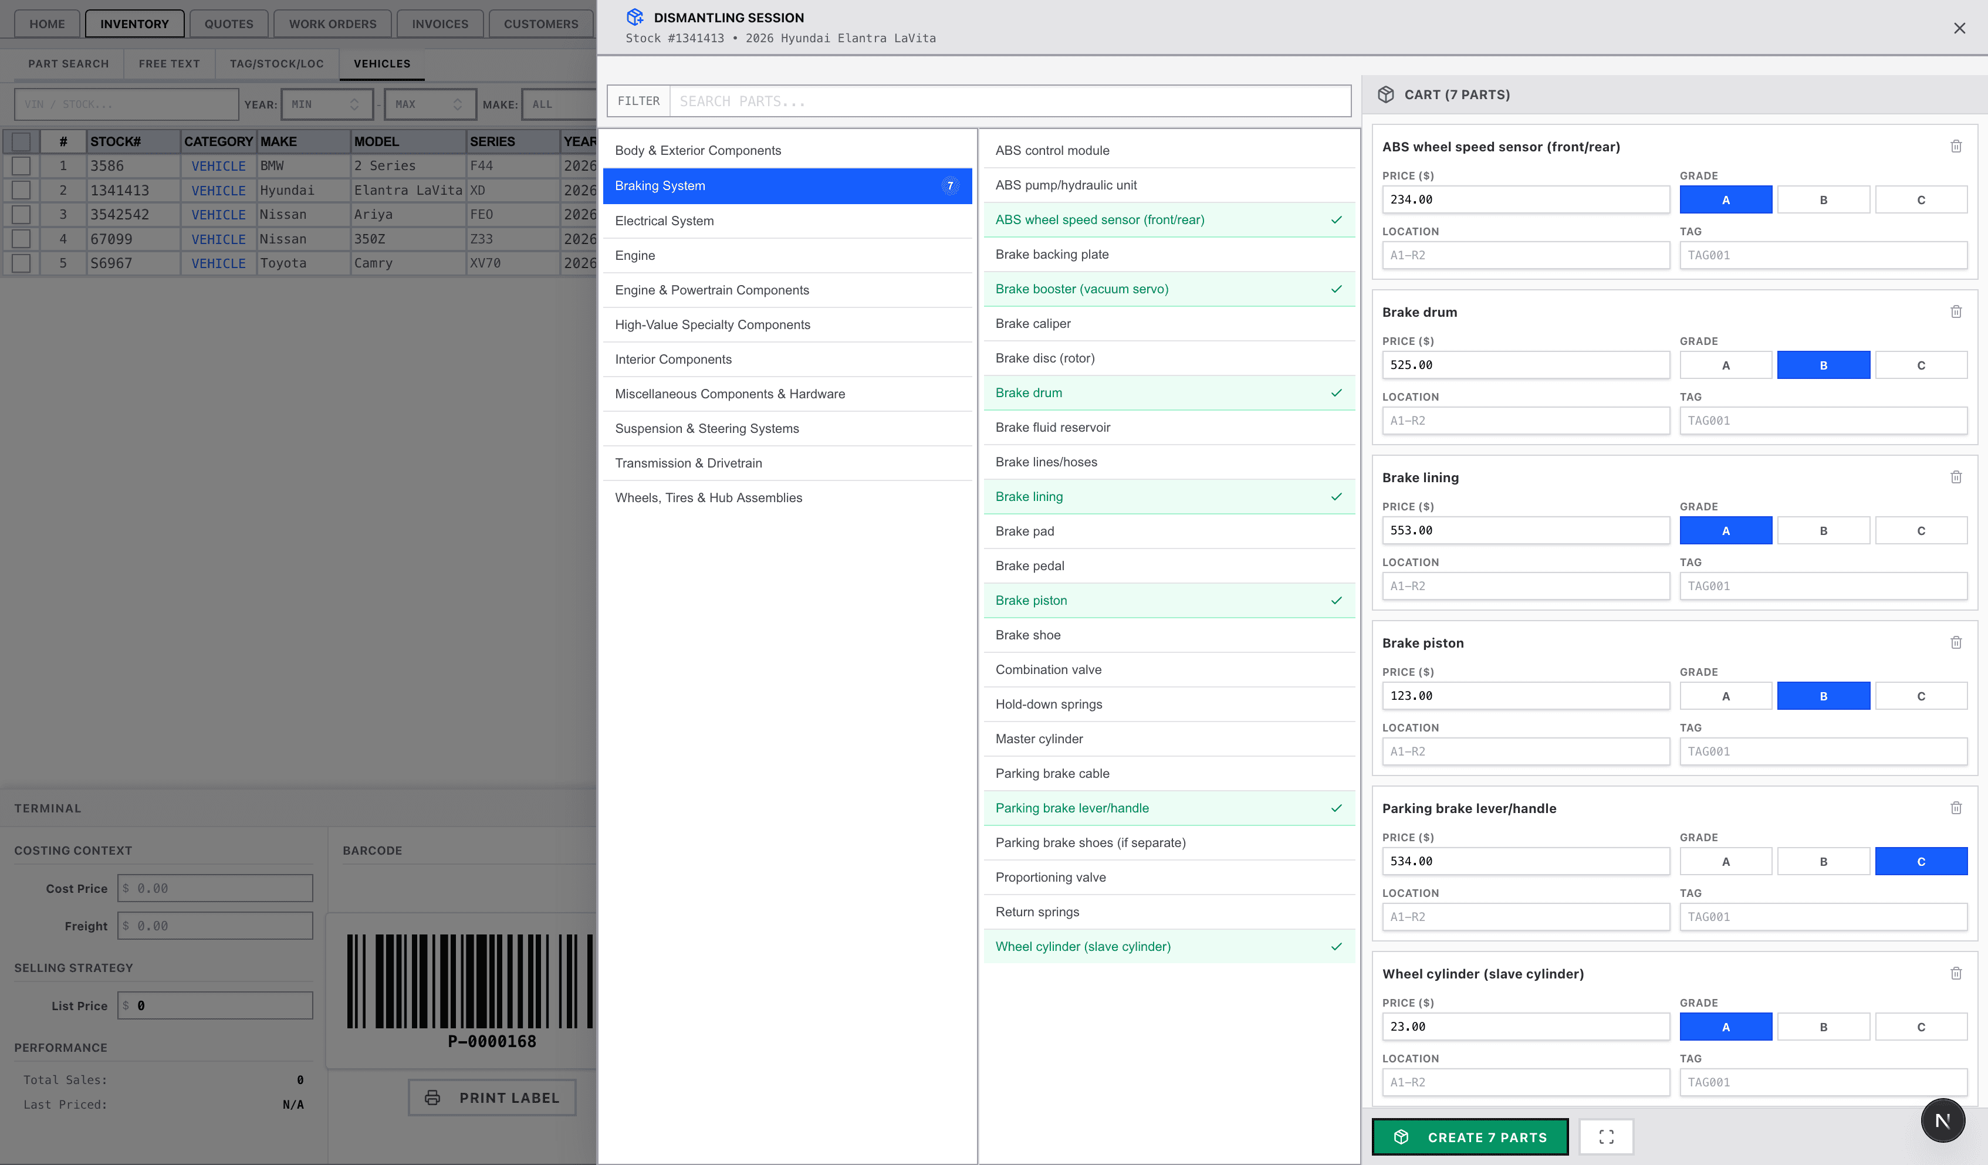This screenshot has width=1988, height=1165.
Task: Open the VEHICLE link for stock 1341413
Action: tap(218, 190)
